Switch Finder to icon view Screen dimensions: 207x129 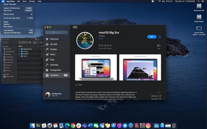click(20, 42)
